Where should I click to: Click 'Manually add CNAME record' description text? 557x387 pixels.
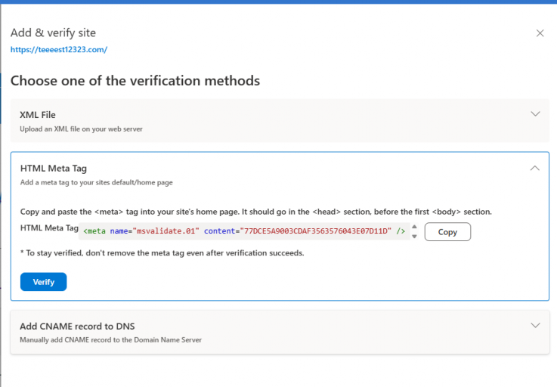110,339
